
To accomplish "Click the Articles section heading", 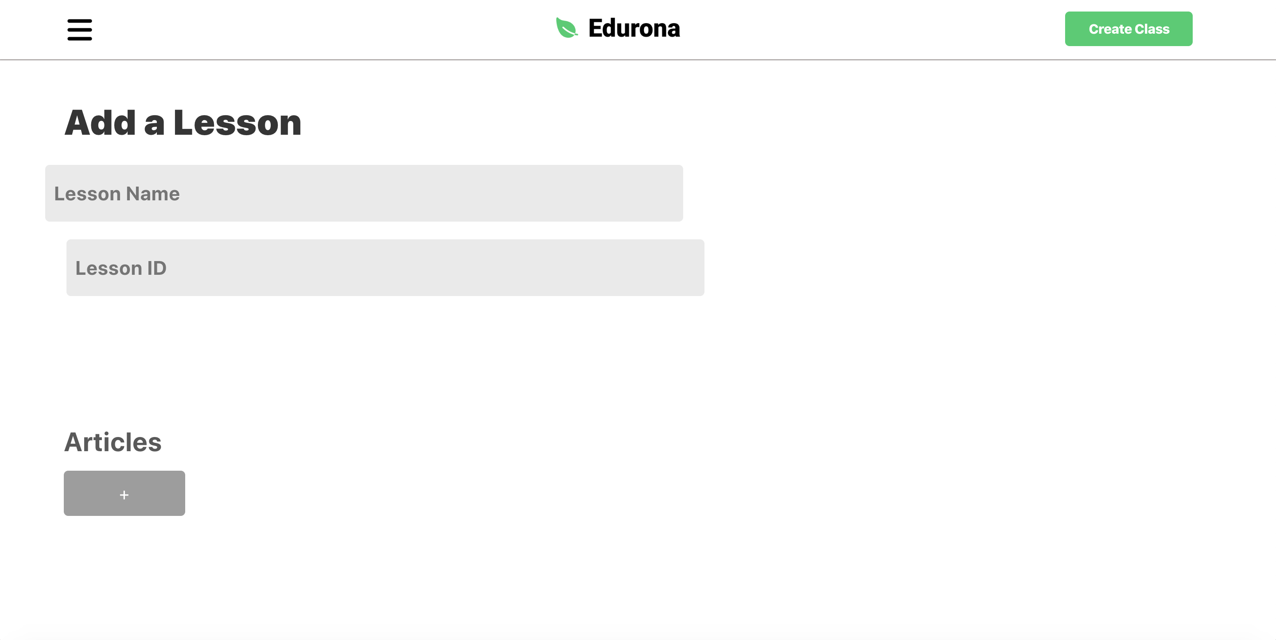I will (113, 442).
